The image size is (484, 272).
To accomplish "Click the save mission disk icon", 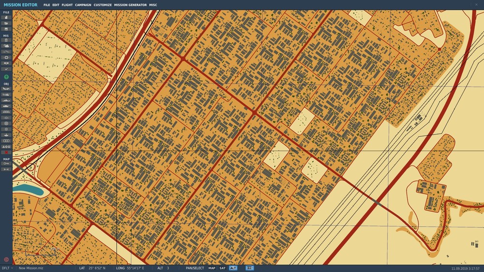I will point(6,29).
